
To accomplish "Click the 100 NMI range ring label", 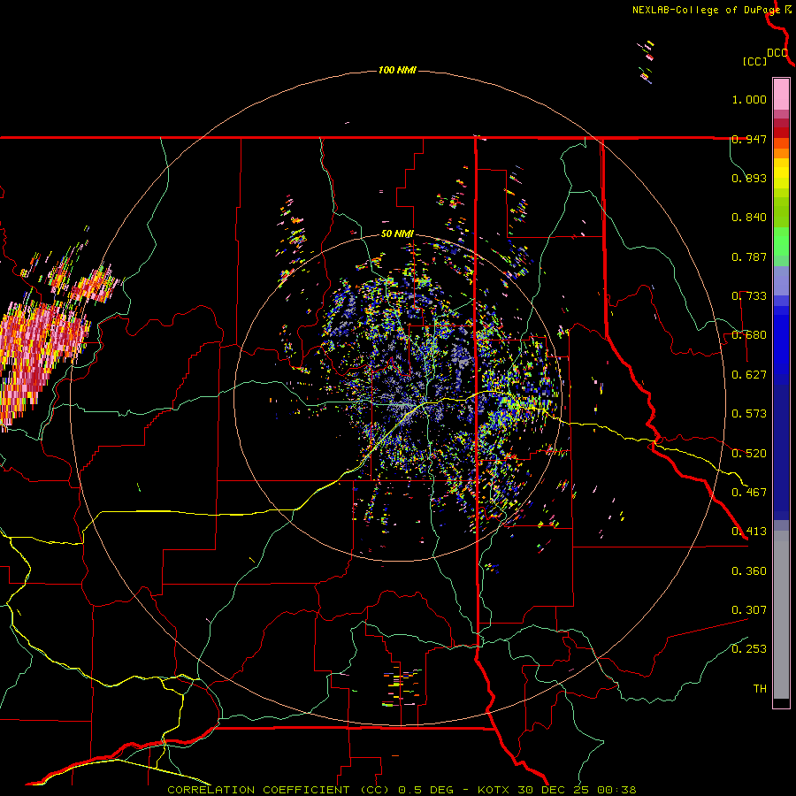I will [x=397, y=70].
